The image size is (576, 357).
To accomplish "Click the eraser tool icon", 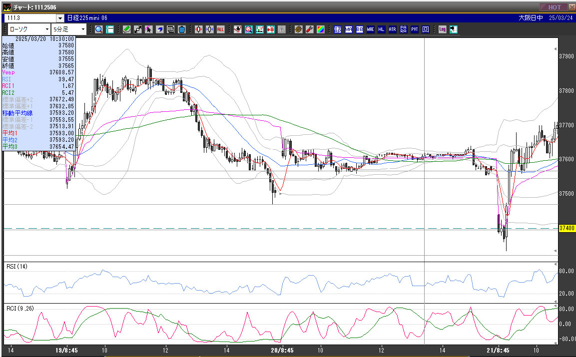I will pyautogui.click(x=160, y=29).
